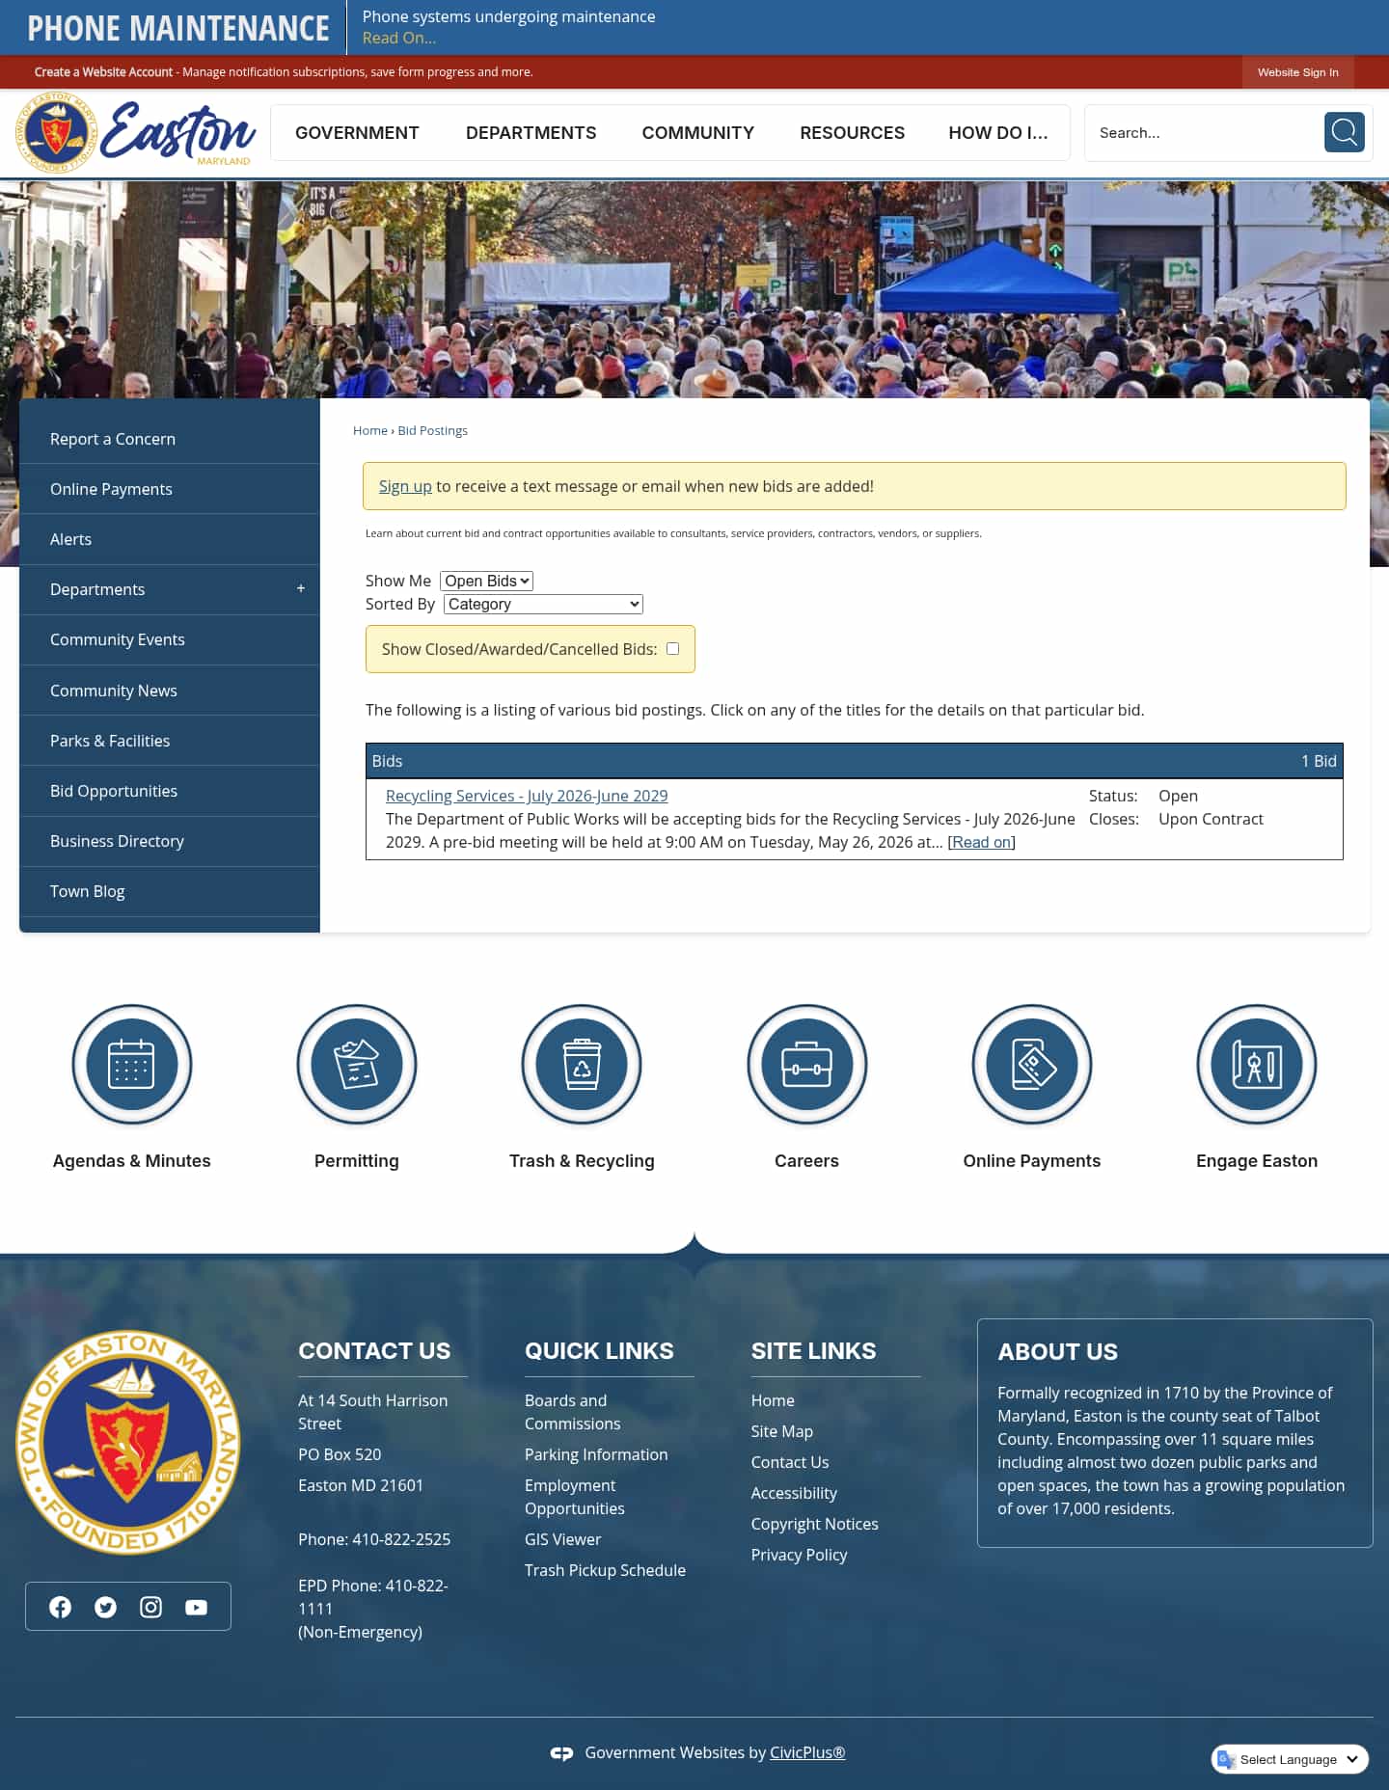This screenshot has width=1389, height=1790.
Task: Visit the Instagram page icon
Action: pyautogui.click(x=150, y=1607)
